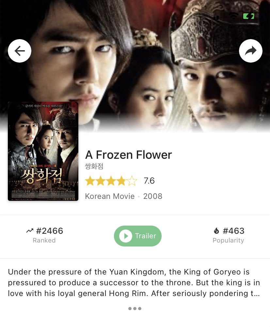The height and width of the screenshot is (327, 270).
Task: Tap the #2466 Ranked stat
Action: click(44, 235)
